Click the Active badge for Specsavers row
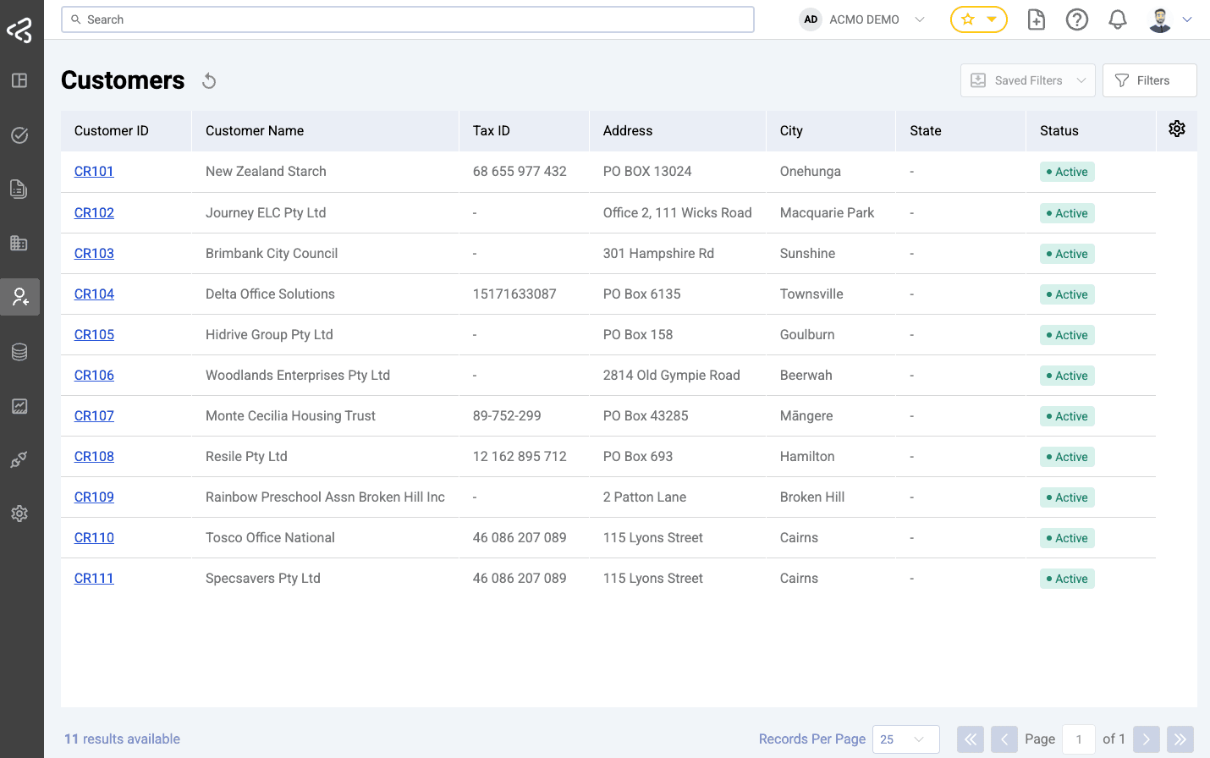The image size is (1210, 758). click(x=1067, y=579)
